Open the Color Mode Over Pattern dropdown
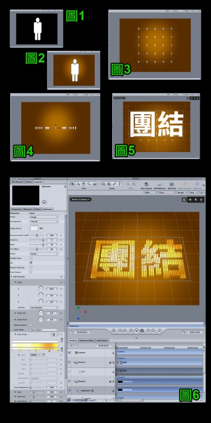Screen dimensions: 211x423 point(44,329)
